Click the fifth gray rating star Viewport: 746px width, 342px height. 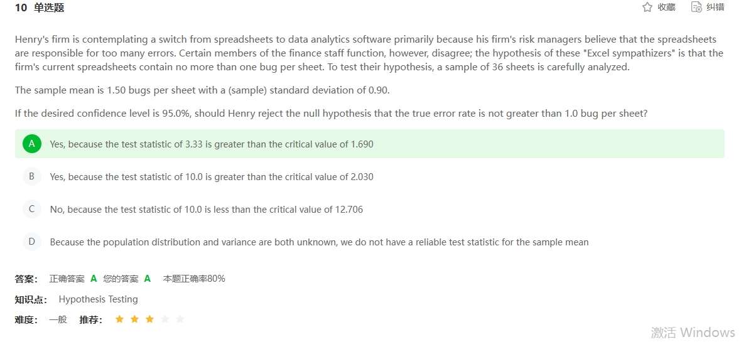click(x=180, y=319)
